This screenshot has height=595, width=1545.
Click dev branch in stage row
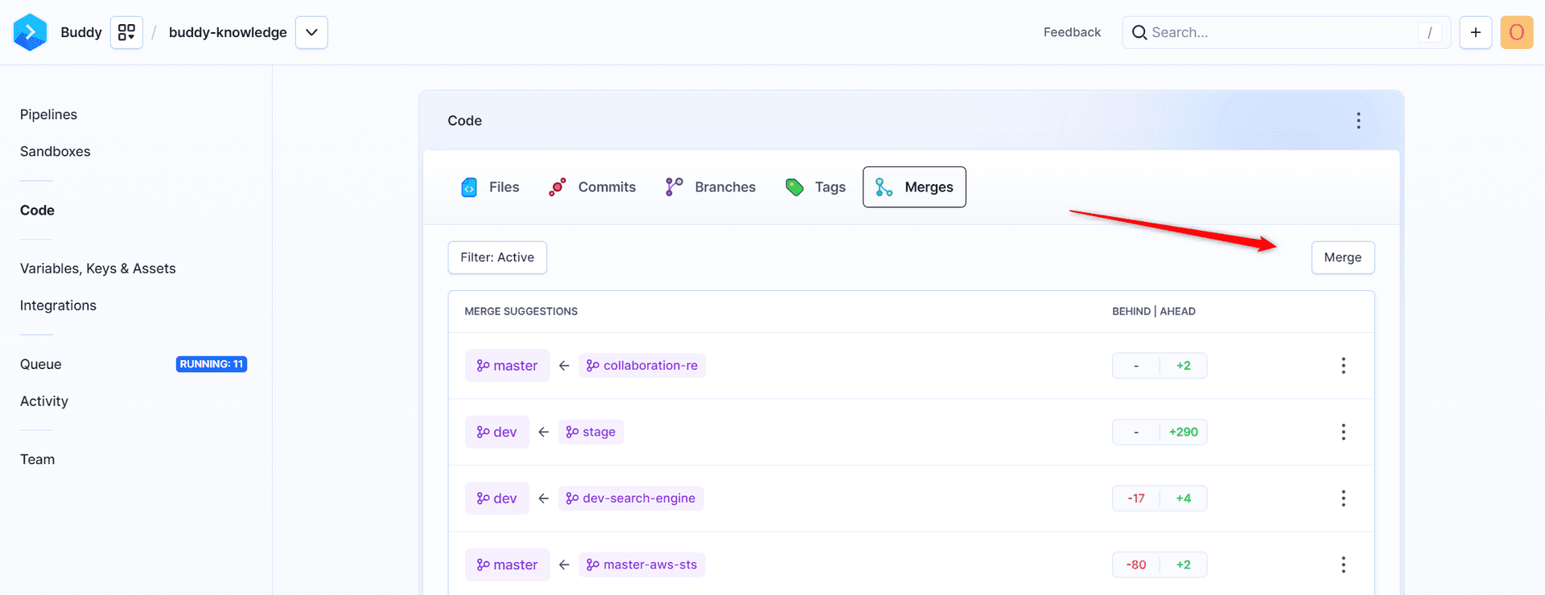click(497, 432)
